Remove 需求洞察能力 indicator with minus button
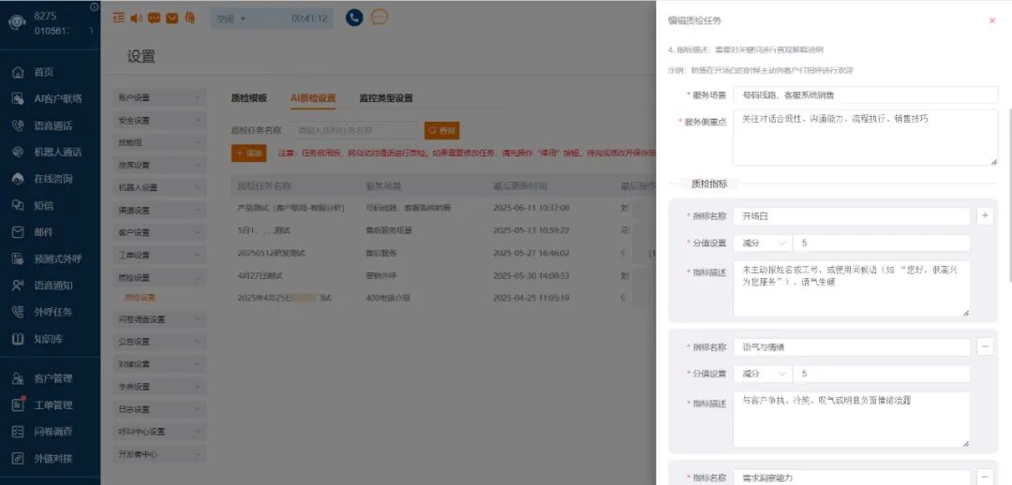 (x=985, y=477)
